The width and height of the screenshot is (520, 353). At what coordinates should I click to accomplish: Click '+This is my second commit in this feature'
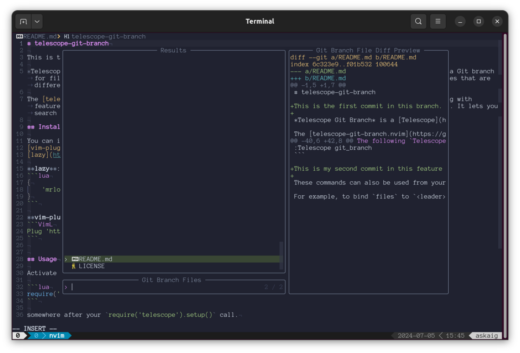(x=366, y=169)
